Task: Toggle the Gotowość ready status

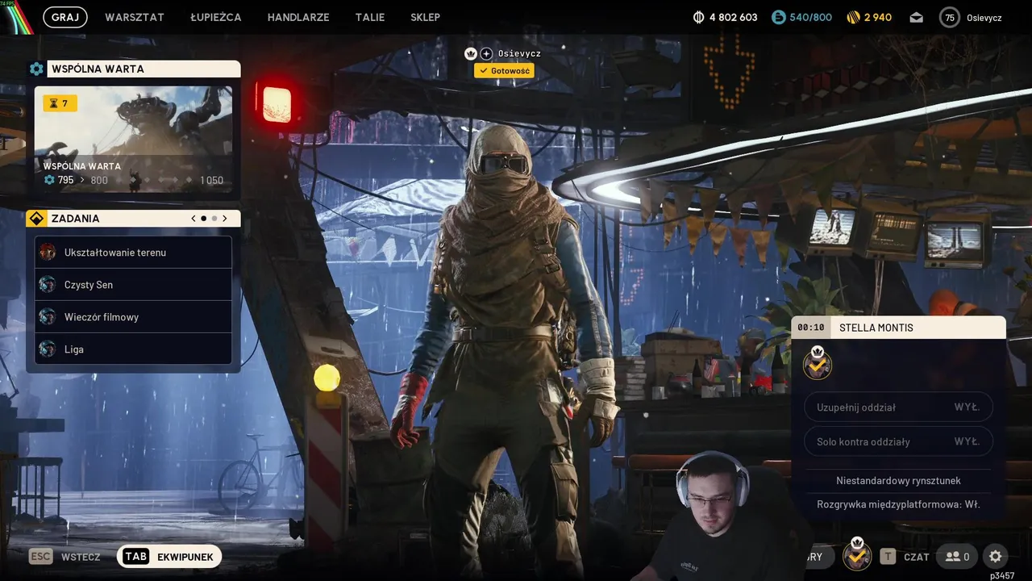Action: click(504, 71)
